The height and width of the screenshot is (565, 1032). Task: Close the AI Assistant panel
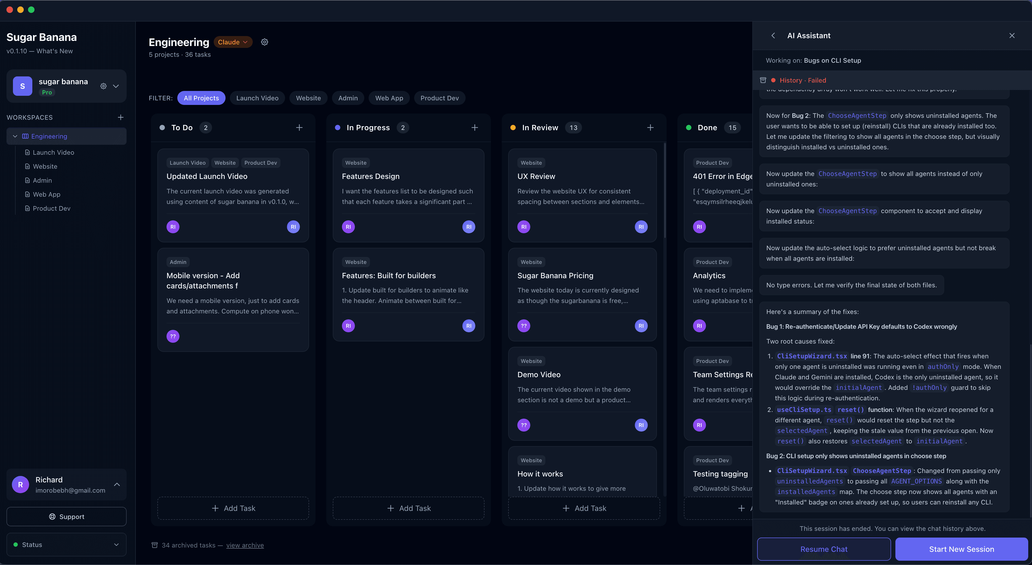(1012, 36)
